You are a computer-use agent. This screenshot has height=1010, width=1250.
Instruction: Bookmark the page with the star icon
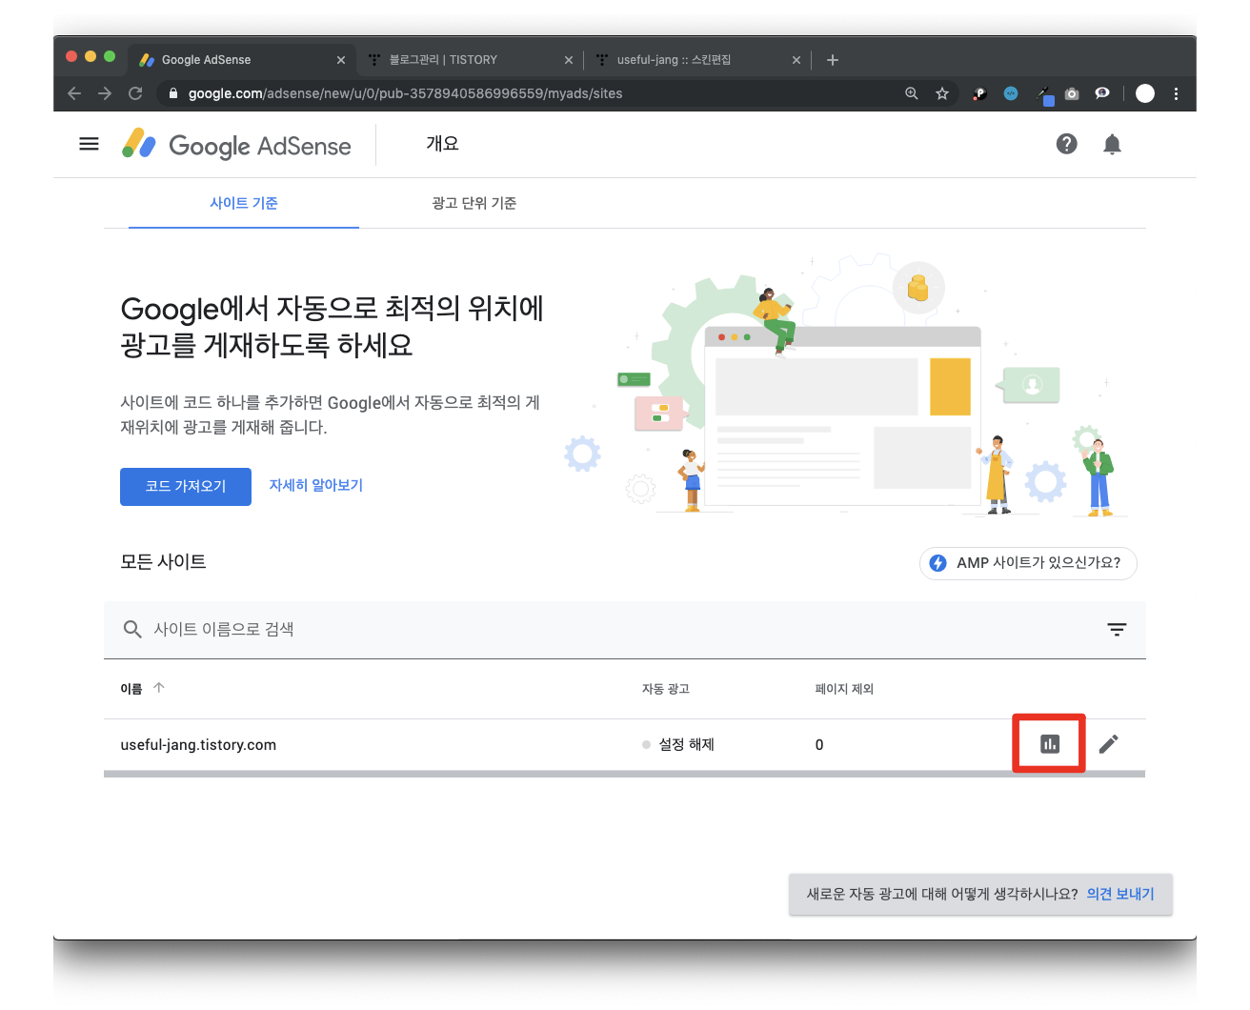(942, 93)
